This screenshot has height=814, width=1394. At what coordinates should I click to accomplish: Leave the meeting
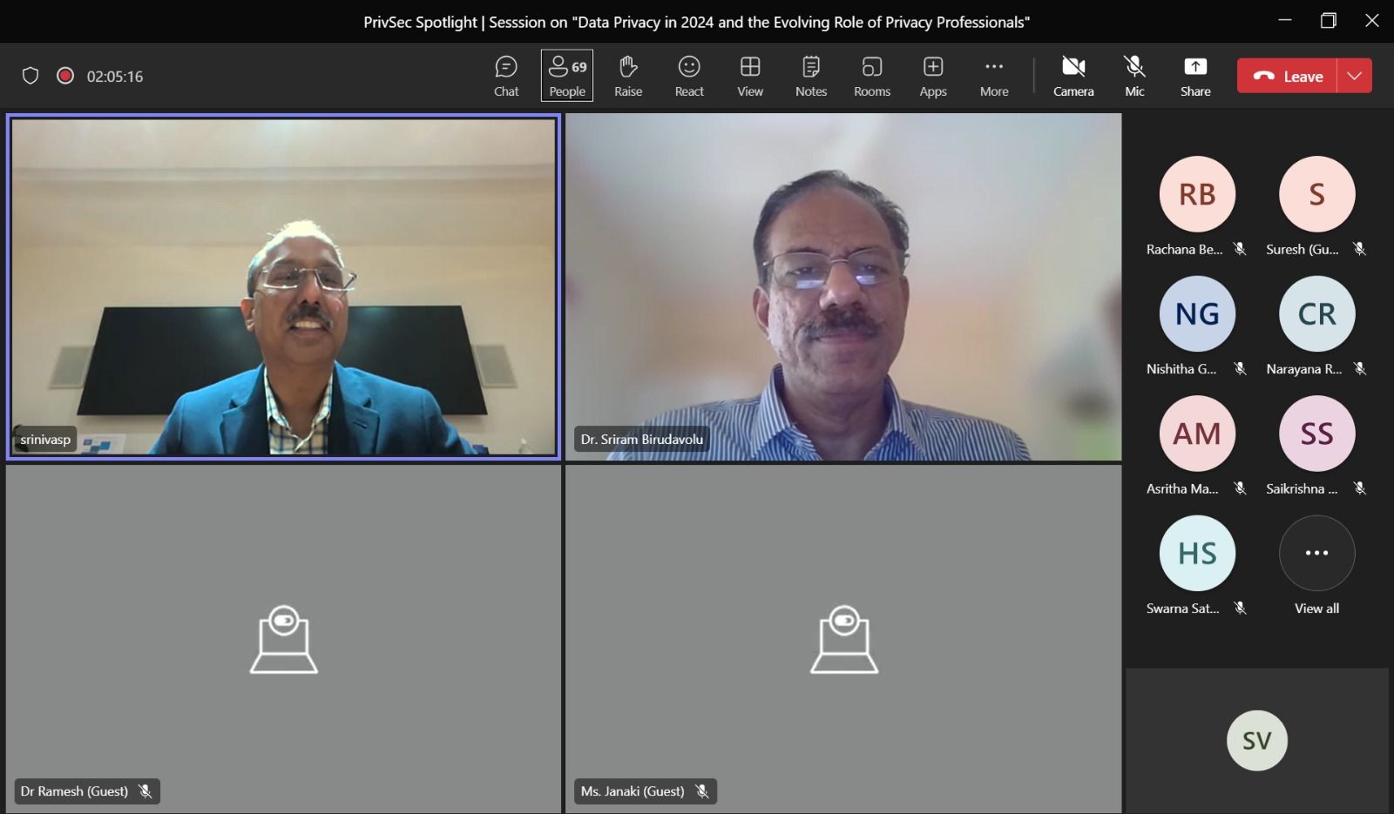(1288, 76)
